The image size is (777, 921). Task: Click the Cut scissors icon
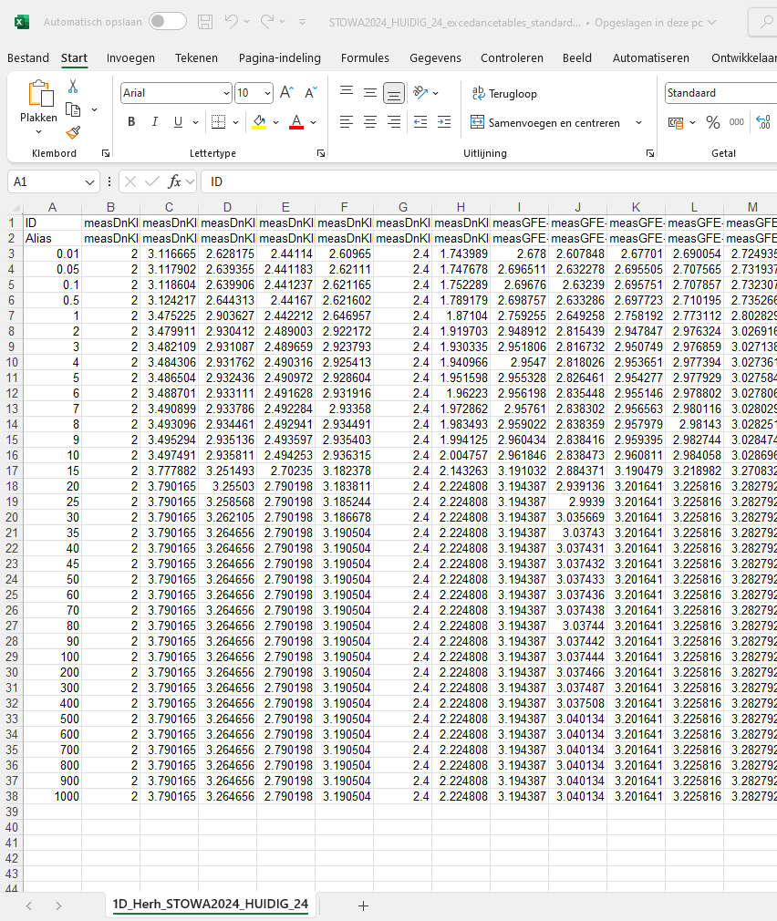coord(73,87)
